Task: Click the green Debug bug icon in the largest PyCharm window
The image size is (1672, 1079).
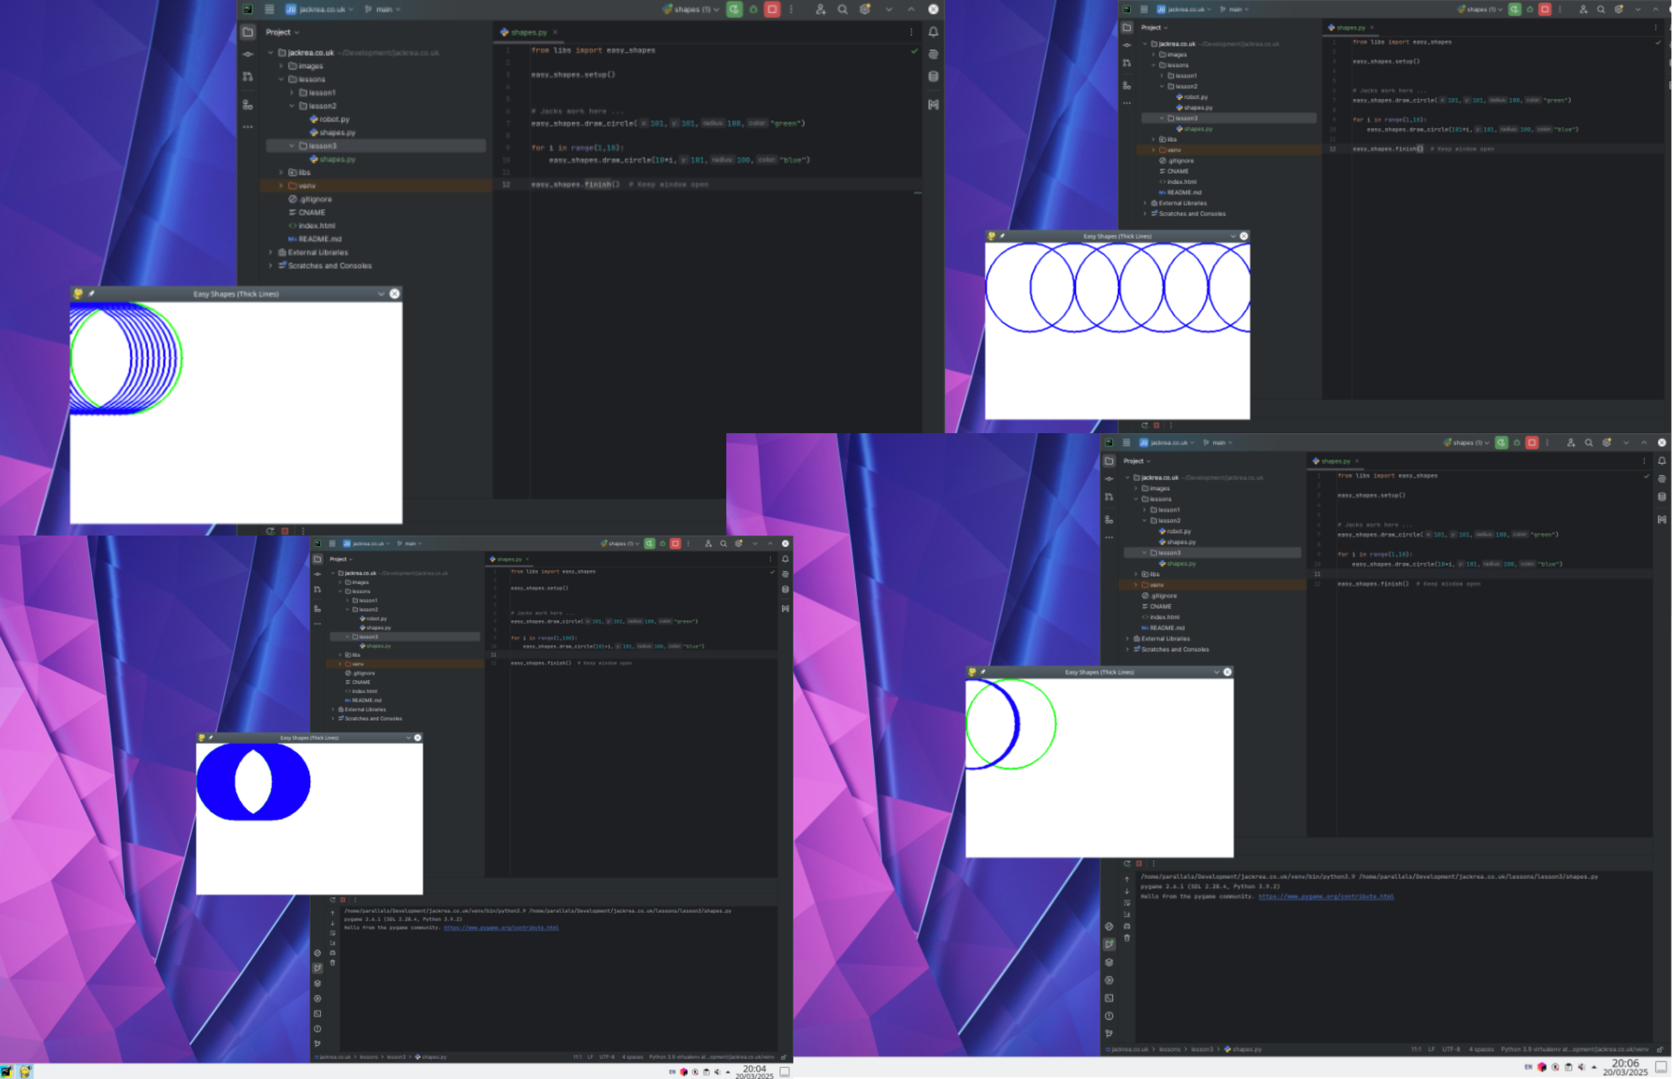Action: 754,9
